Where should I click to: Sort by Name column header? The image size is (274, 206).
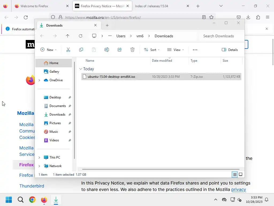click(90, 61)
